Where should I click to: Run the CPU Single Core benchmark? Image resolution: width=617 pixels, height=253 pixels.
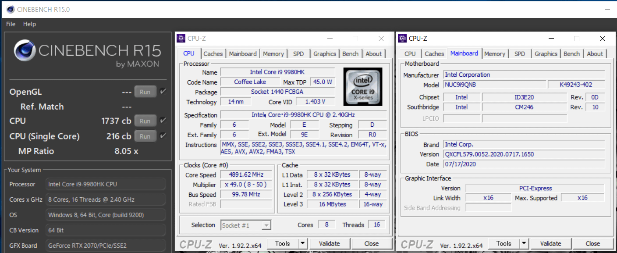coord(145,136)
